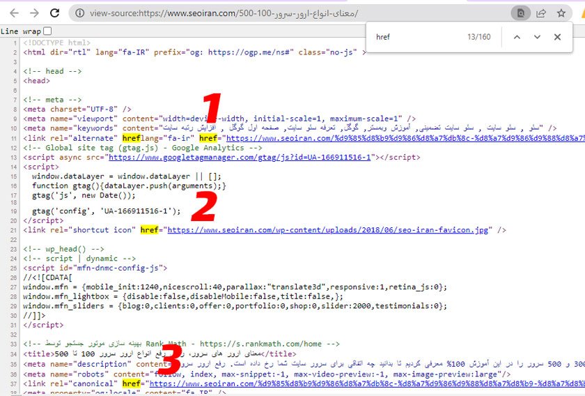Click the gtag('js', new Date()) line
The height and width of the screenshot is (396, 585).
click(x=84, y=195)
